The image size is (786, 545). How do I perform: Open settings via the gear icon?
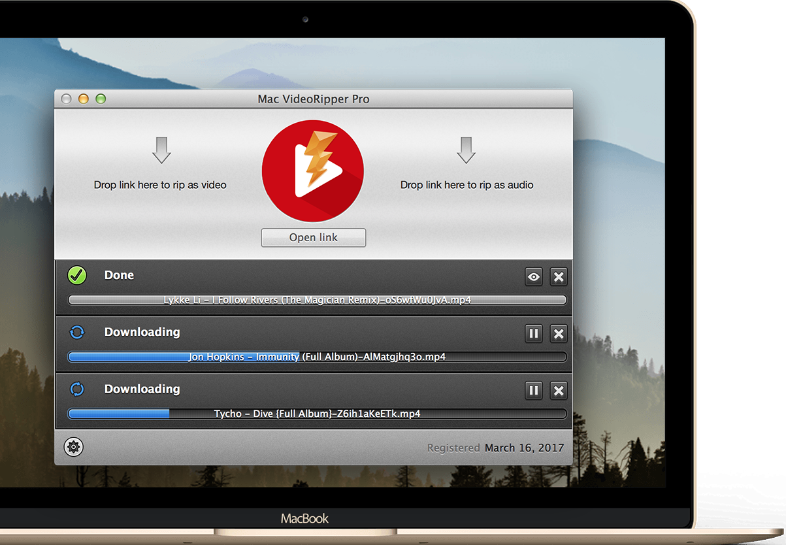click(x=73, y=448)
